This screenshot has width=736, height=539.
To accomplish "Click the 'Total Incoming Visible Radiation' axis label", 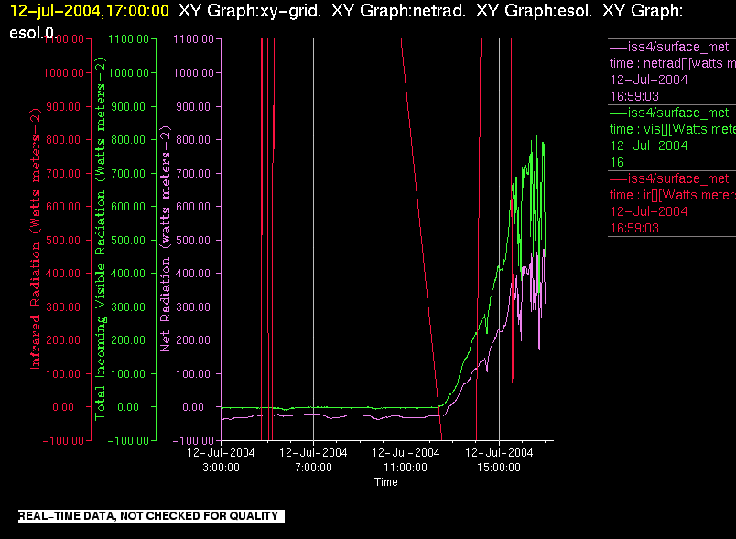I will [x=101, y=239].
